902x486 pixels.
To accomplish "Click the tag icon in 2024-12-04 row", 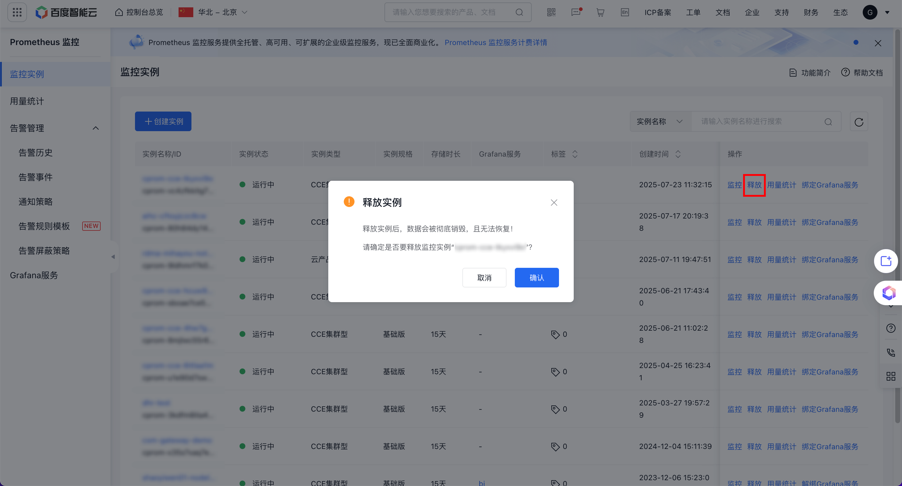I will (x=555, y=446).
